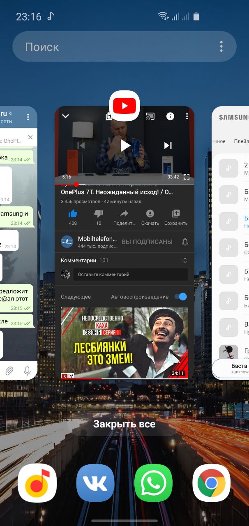Launch Yandex Music from the dock
The image size is (249, 526).
click(x=37, y=483)
